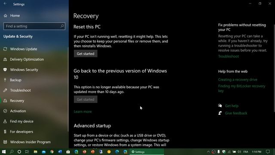This screenshot has width=275, height=155.
Task: Click the Find a setting search field
Action: 34,26
